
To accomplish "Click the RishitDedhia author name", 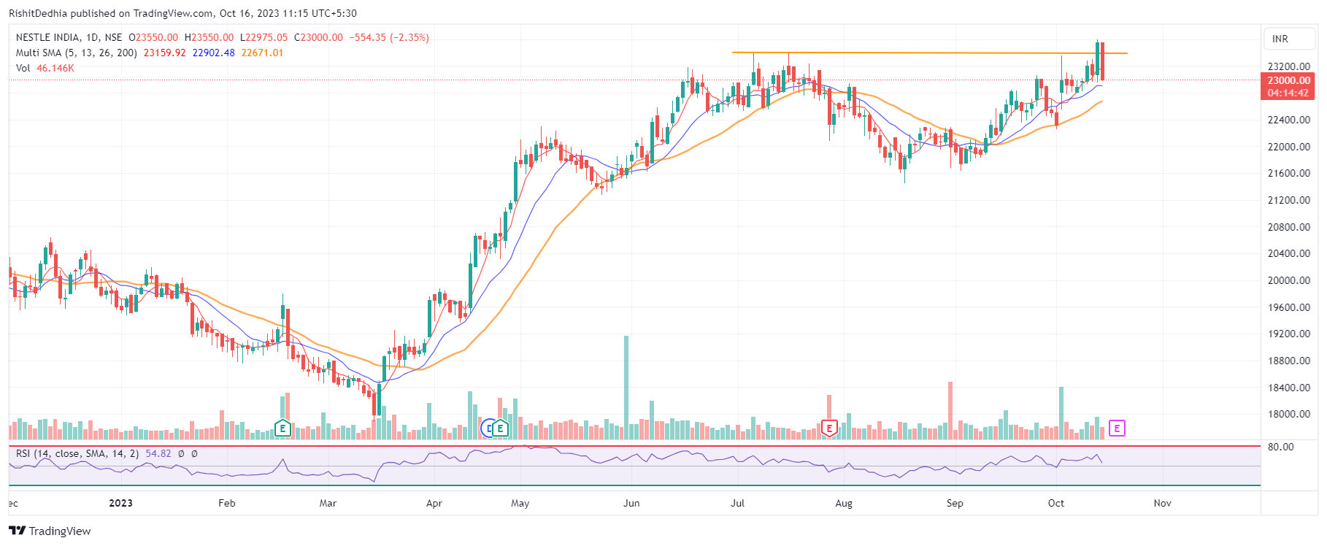I will [37, 13].
